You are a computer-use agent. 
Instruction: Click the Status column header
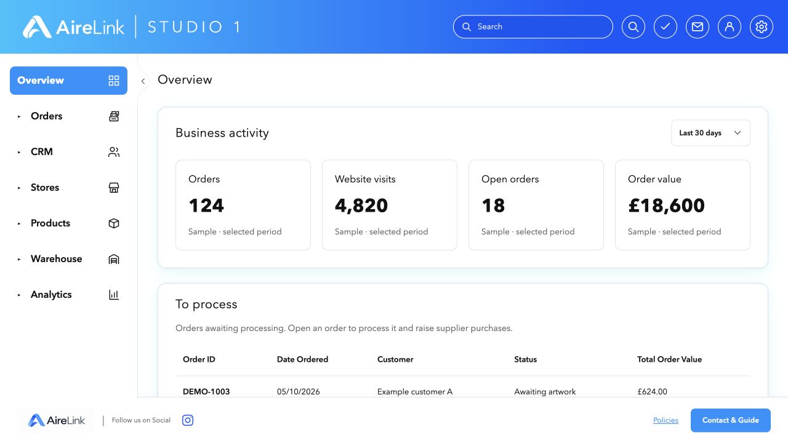point(526,359)
